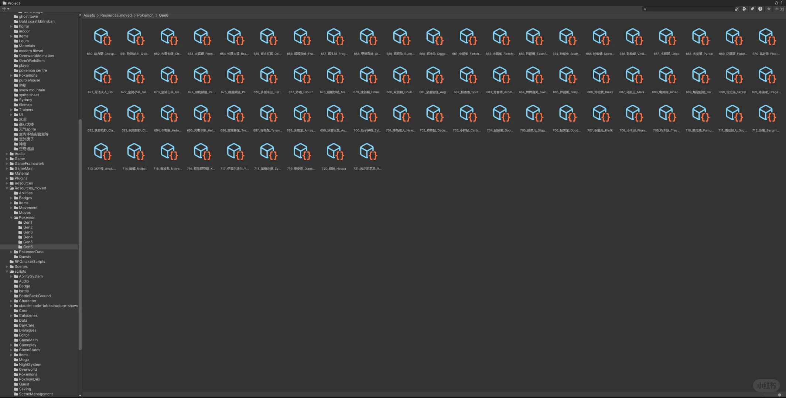The width and height of the screenshot is (786, 398).
Task: Go to Pokemon in the breadcrumb path
Action: coord(145,15)
